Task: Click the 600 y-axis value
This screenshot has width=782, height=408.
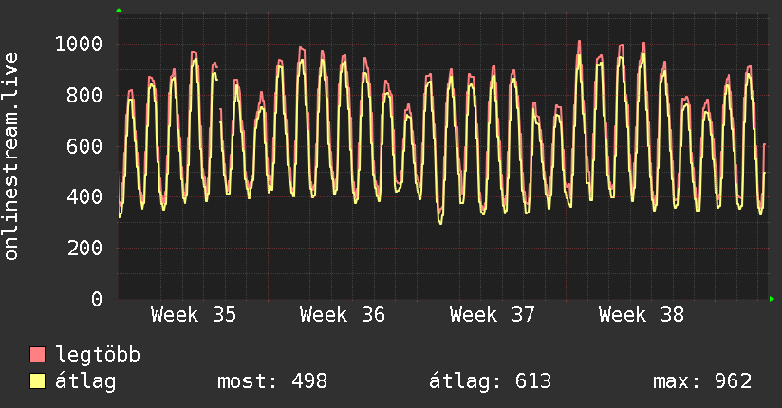Action: (84, 147)
